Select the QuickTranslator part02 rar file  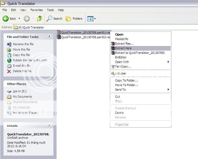(x=84, y=37)
